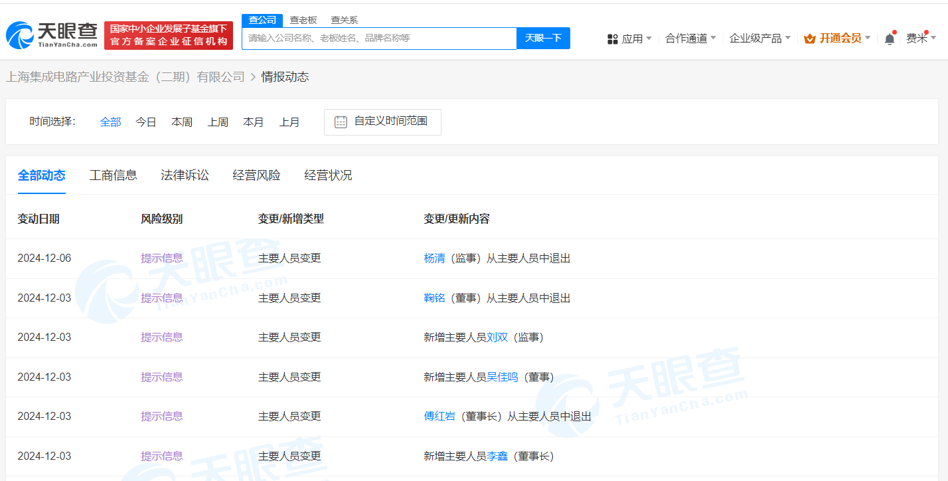The width and height of the screenshot is (948, 481).
Task: Expand the 合作通道 dropdown
Action: click(690, 39)
